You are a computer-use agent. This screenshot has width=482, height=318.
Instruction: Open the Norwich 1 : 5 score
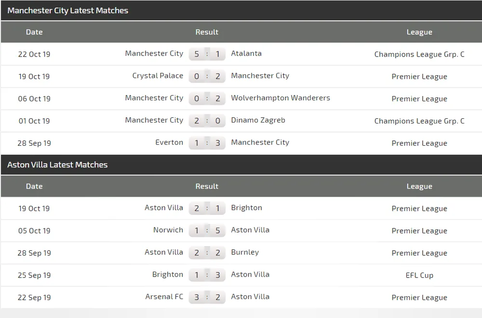coord(207,231)
